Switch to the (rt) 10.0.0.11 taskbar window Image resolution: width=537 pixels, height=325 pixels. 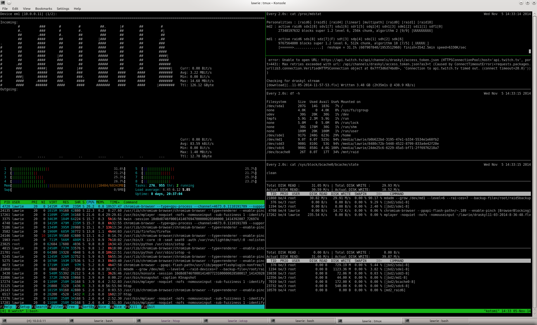pos(34,321)
